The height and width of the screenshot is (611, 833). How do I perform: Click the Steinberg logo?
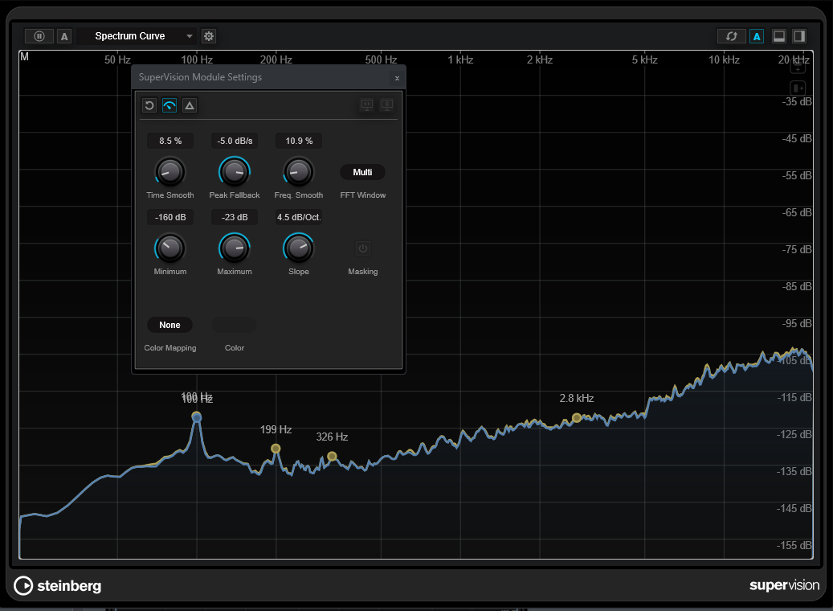click(57, 585)
